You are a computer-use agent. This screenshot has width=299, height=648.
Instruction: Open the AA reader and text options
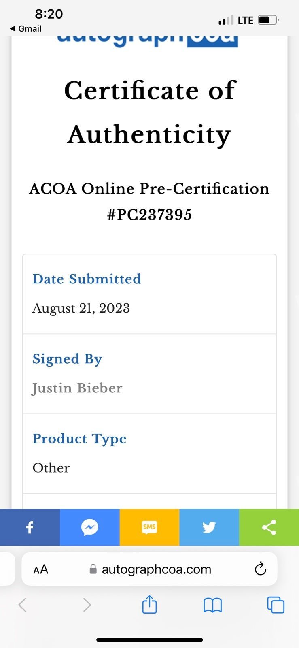[40, 569]
